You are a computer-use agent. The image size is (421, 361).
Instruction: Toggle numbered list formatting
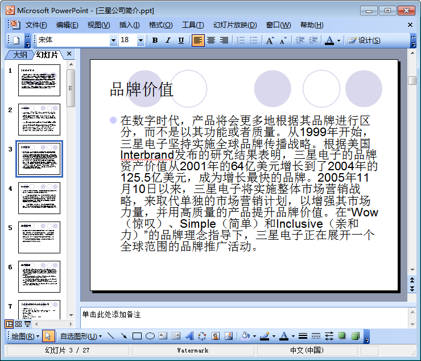(x=241, y=40)
